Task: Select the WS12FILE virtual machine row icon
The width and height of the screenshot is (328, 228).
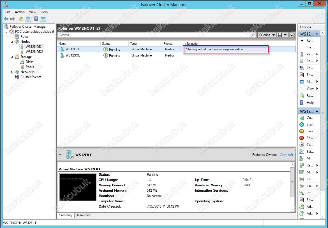Action: [62, 49]
